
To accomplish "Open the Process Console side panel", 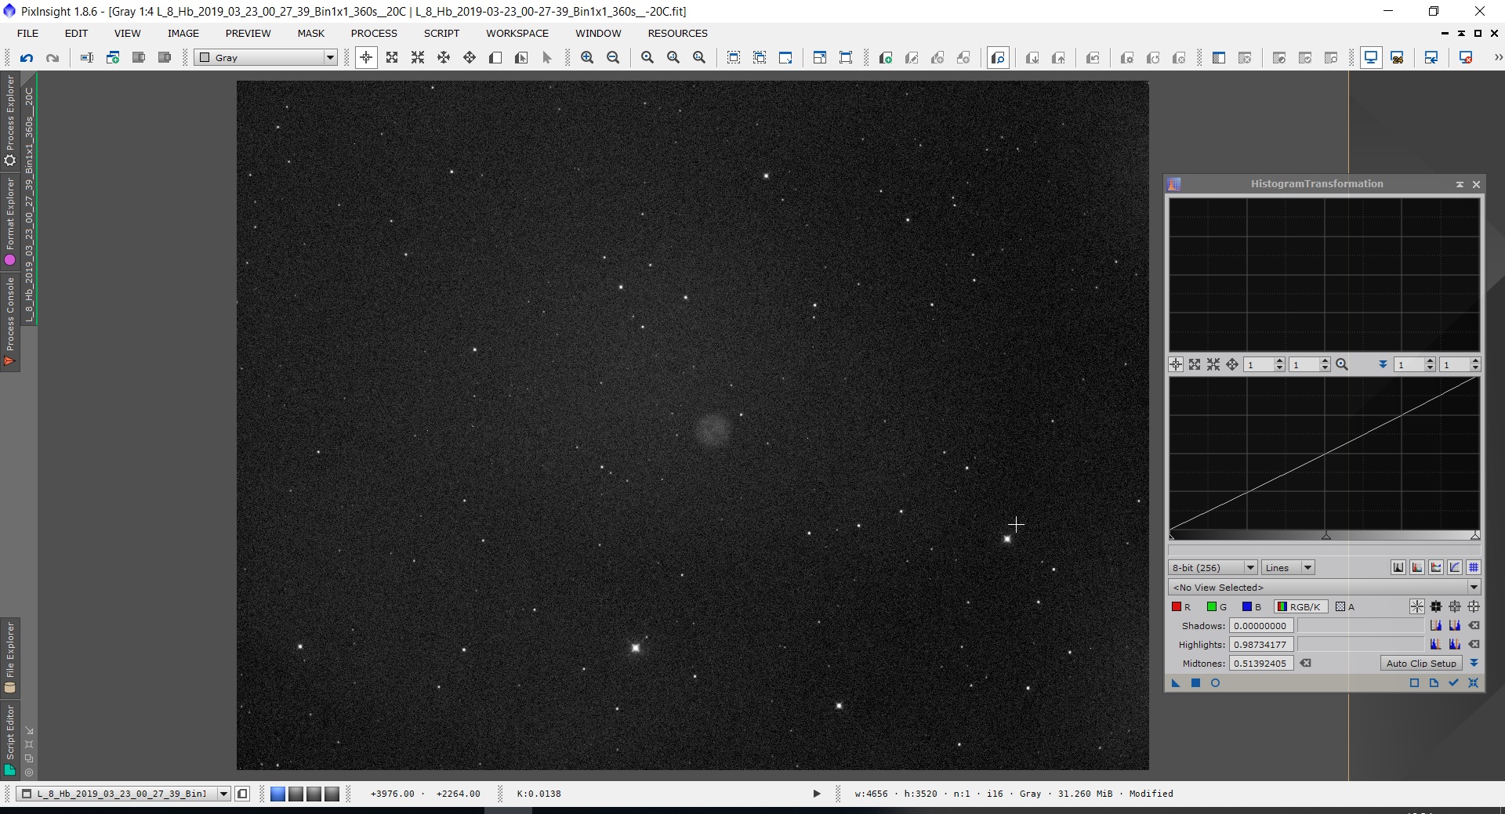I will (x=9, y=321).
